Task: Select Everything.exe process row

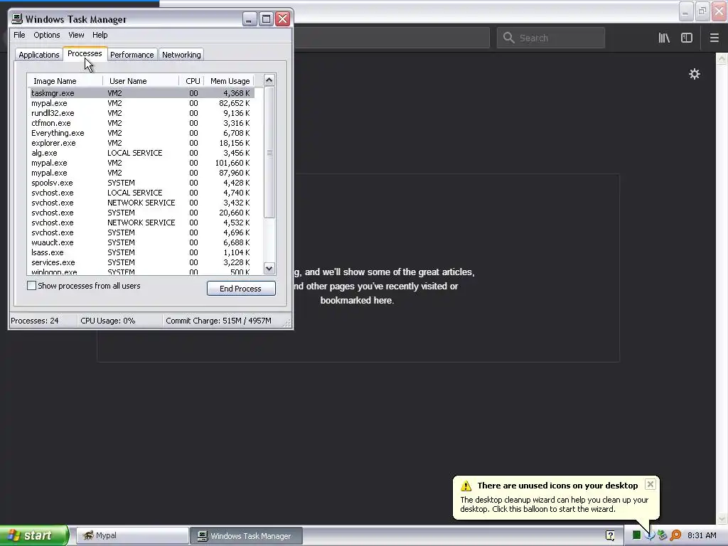Action: (x=142, y=133)
